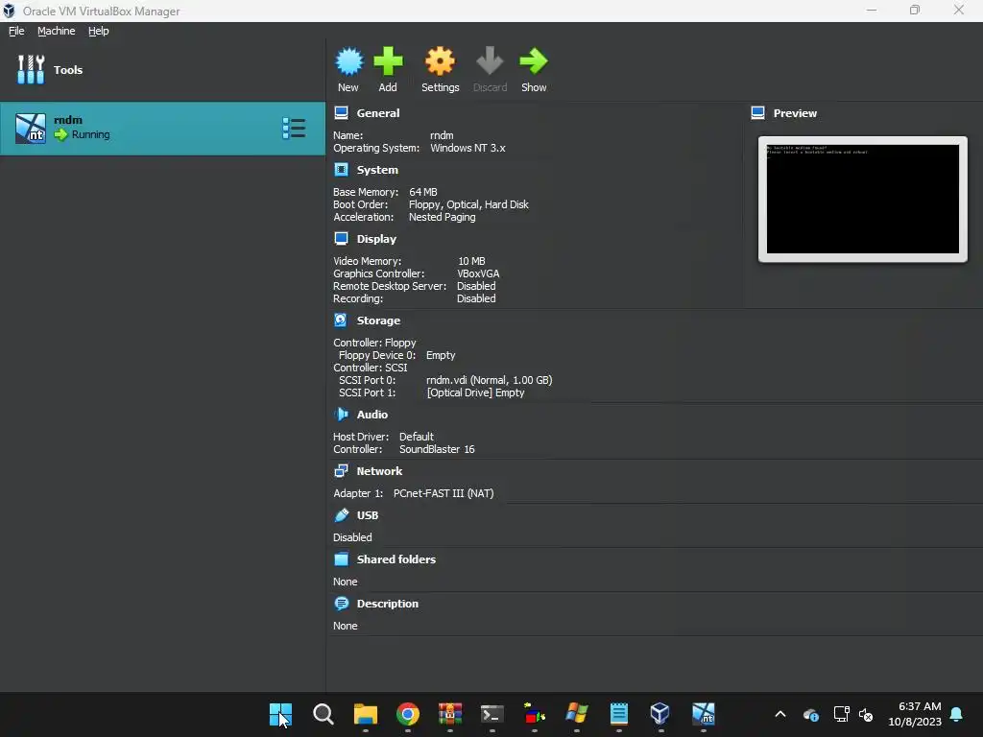Open the terminal app in the taskbar
Viewport: 983px width, 737px height.
[492, 714]
